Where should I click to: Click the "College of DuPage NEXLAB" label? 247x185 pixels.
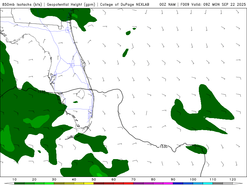pos(125,5)
